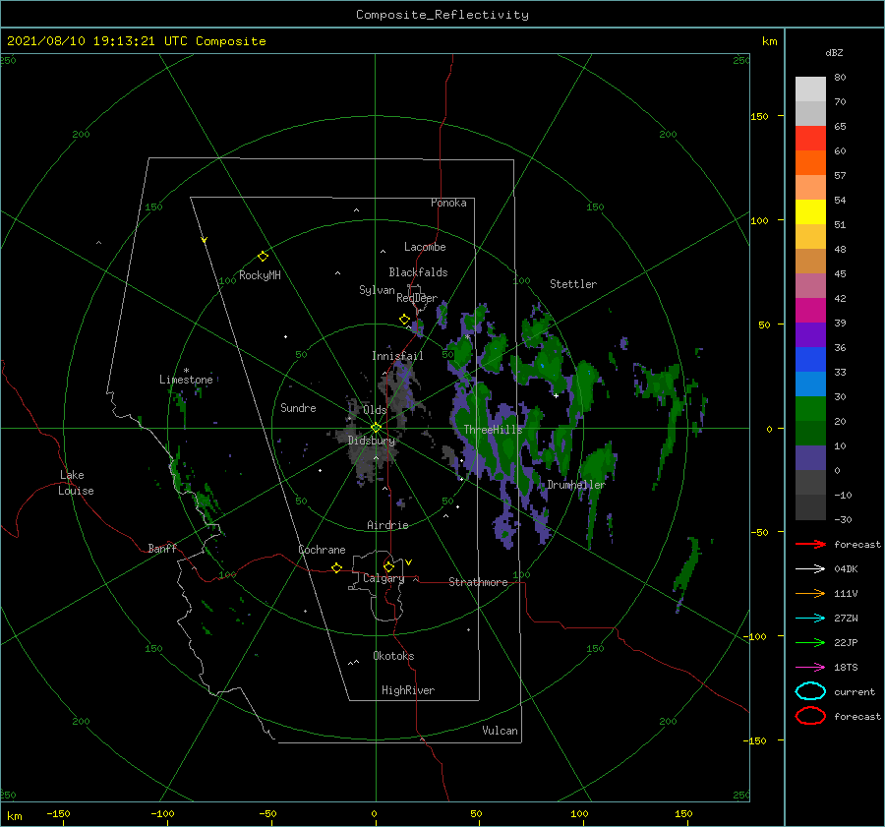The image size is (885, 827).
Task: Click the yellow V marker northwest of RockyMH
Action: point(205,240)
